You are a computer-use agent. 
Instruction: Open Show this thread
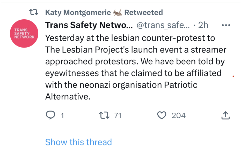[78, 142]
